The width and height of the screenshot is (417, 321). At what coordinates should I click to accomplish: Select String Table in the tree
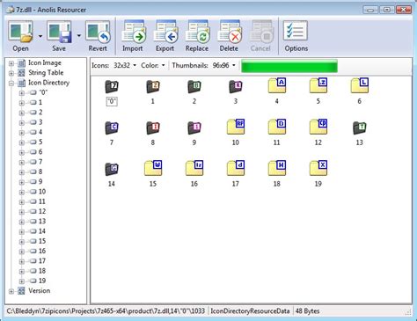46,73
